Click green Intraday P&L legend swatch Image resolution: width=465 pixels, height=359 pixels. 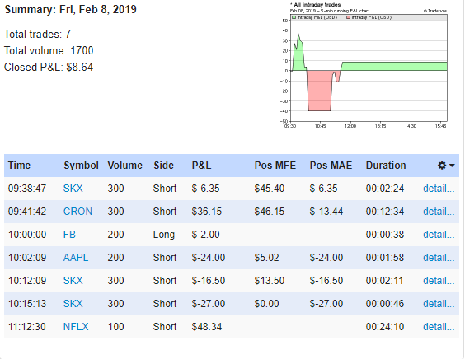pyautogui.click(x=294, y=17)
